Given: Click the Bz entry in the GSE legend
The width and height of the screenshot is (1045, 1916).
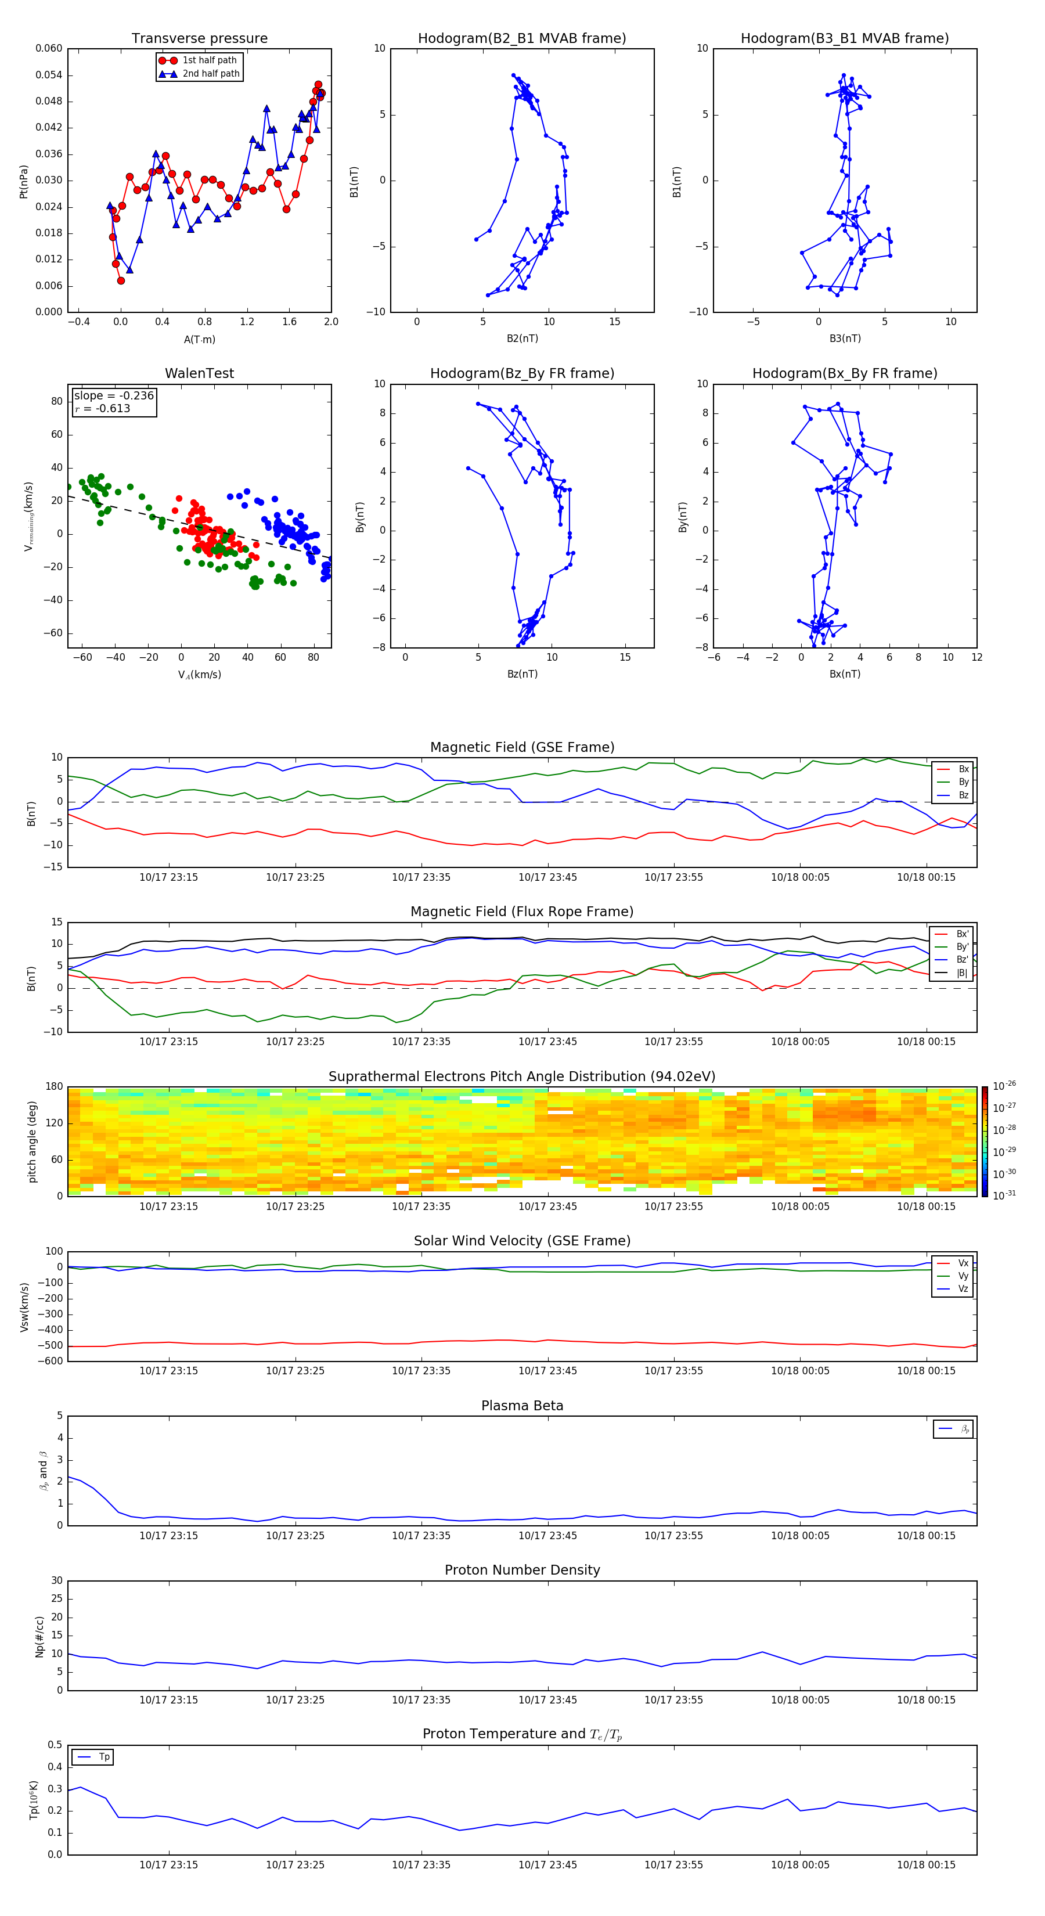Looking at the screenshot, I should (x=953, y=795).
